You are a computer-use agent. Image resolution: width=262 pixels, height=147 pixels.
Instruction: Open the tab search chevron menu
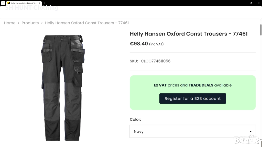(x=3, y=3)
